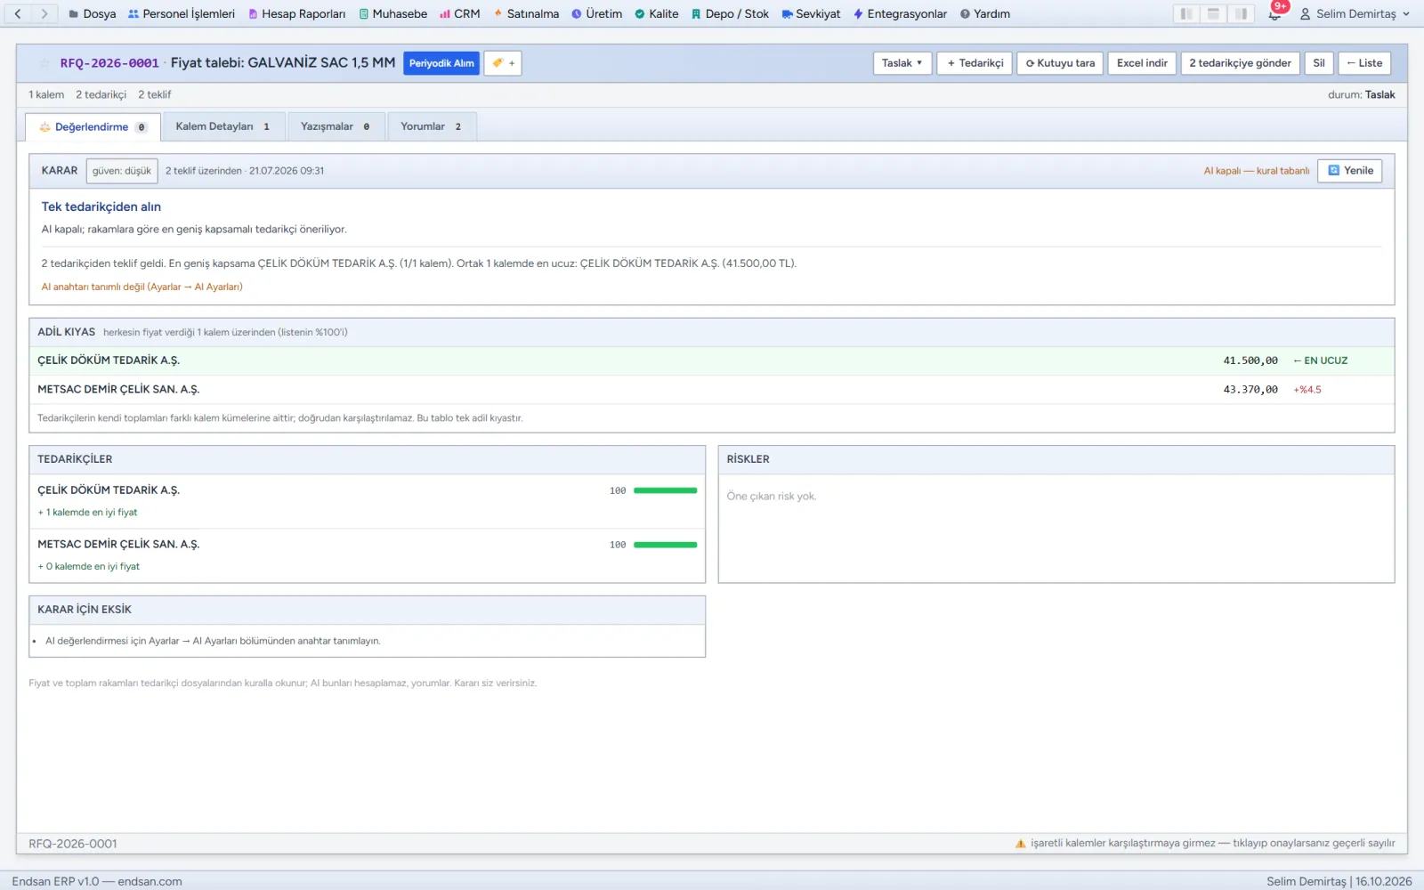Open the Yazışmalar tab

[336, 126]
